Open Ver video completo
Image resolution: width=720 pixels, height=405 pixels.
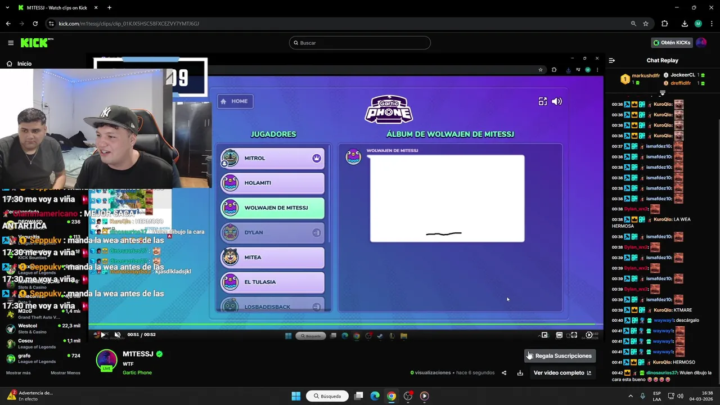(x=562, y=372)
